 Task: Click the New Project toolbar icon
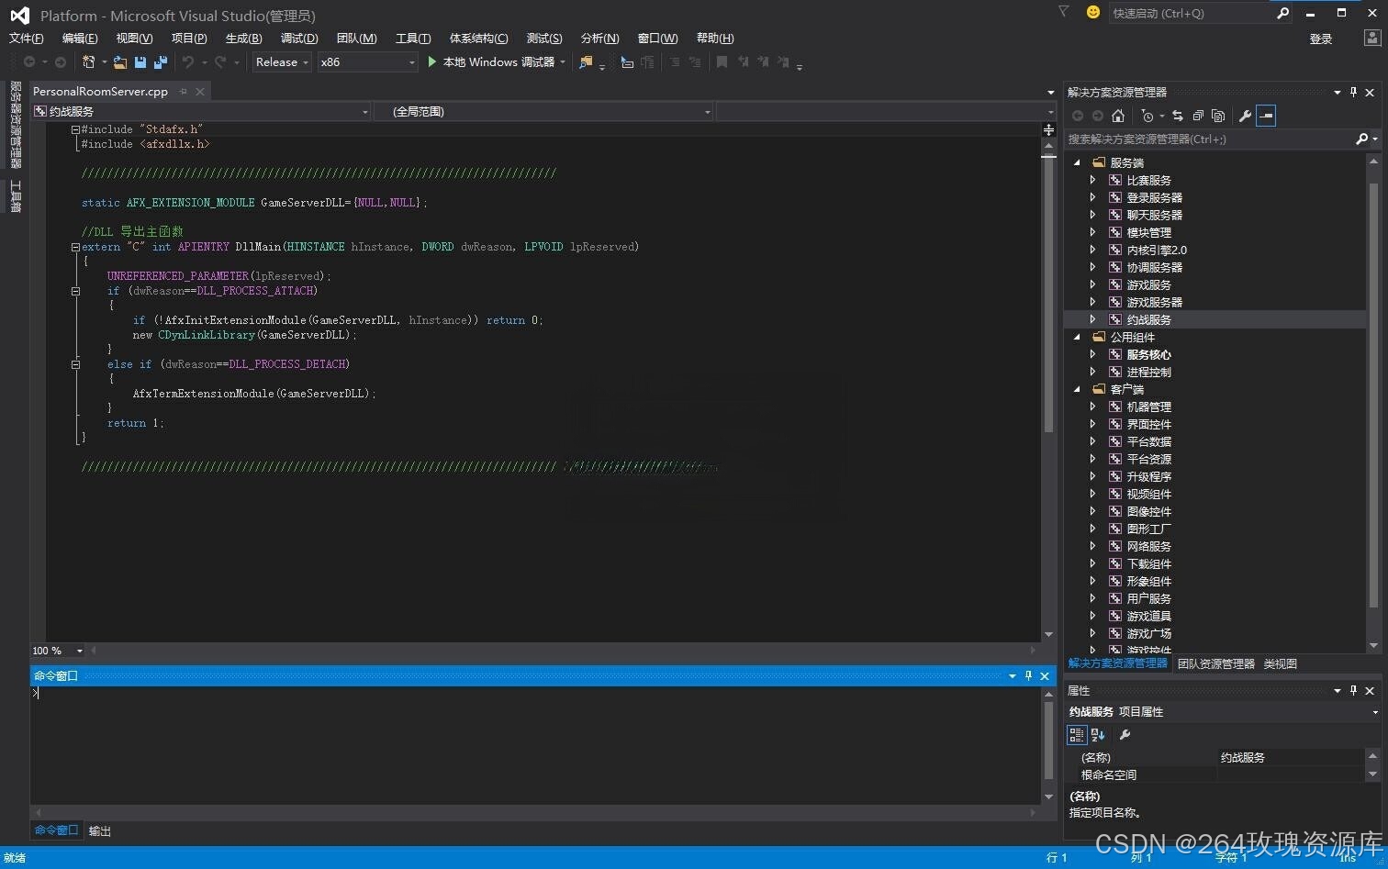[x=89, y=62]
